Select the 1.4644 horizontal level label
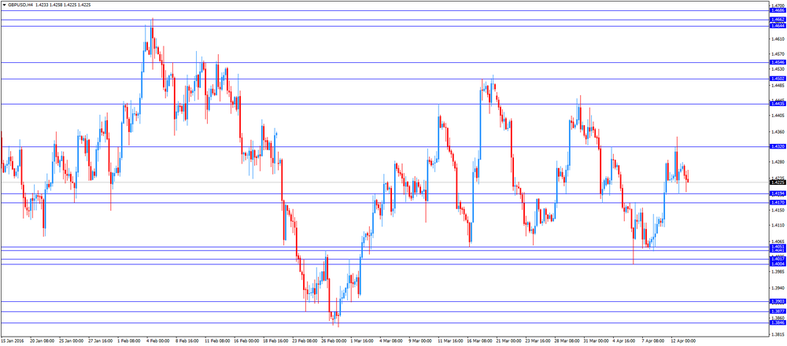The height and width of the screenshot is (346, 787). pos(777,26)
